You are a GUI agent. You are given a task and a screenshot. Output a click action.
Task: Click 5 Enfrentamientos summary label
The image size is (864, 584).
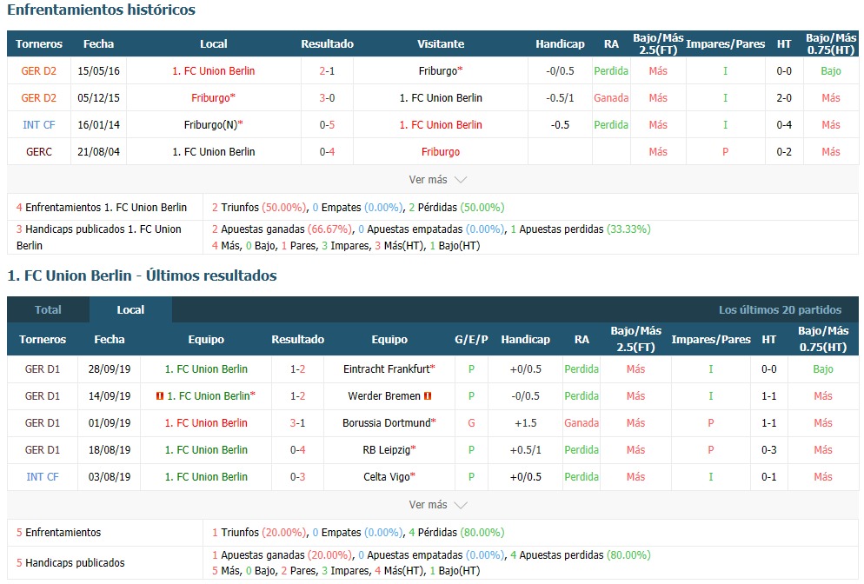click(x=58, y=533)
